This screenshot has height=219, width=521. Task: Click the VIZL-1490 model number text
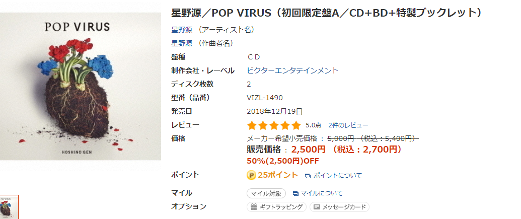pyautogui.click(x=265, y=98)
